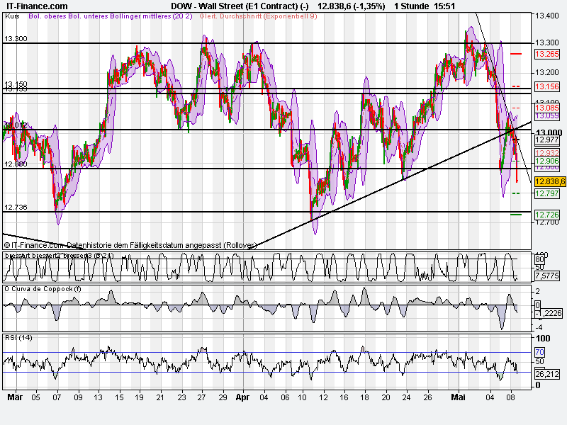The height and width of the screenshot is (425, 567).
Task: Select the Bol. unteres legend entry
Action: (x=86, y=16)
